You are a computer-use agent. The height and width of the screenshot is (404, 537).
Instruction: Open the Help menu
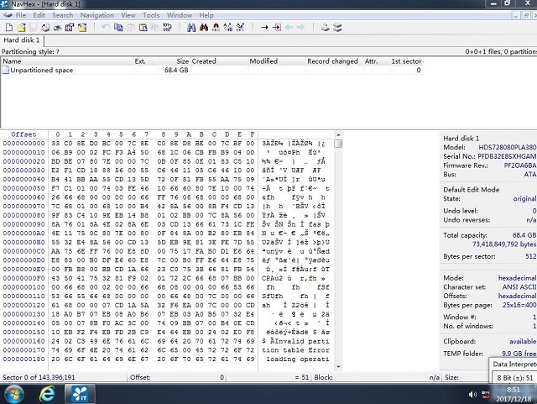[x=206, y=15]
